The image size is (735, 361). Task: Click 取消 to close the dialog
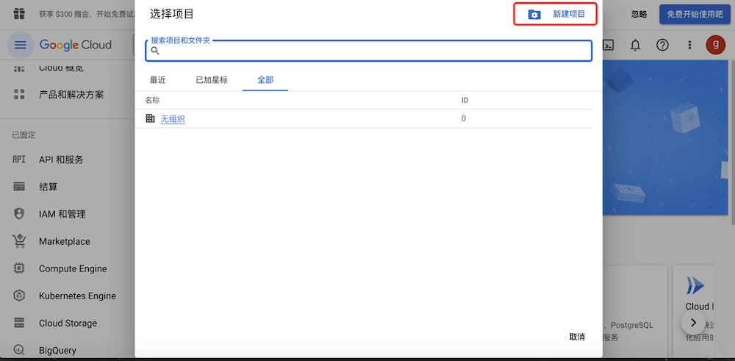(577, 337)
